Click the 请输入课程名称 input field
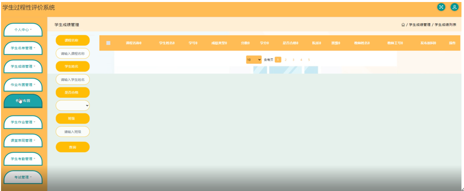The height and width of the screenshot is (191, 464). click(72, 54)
